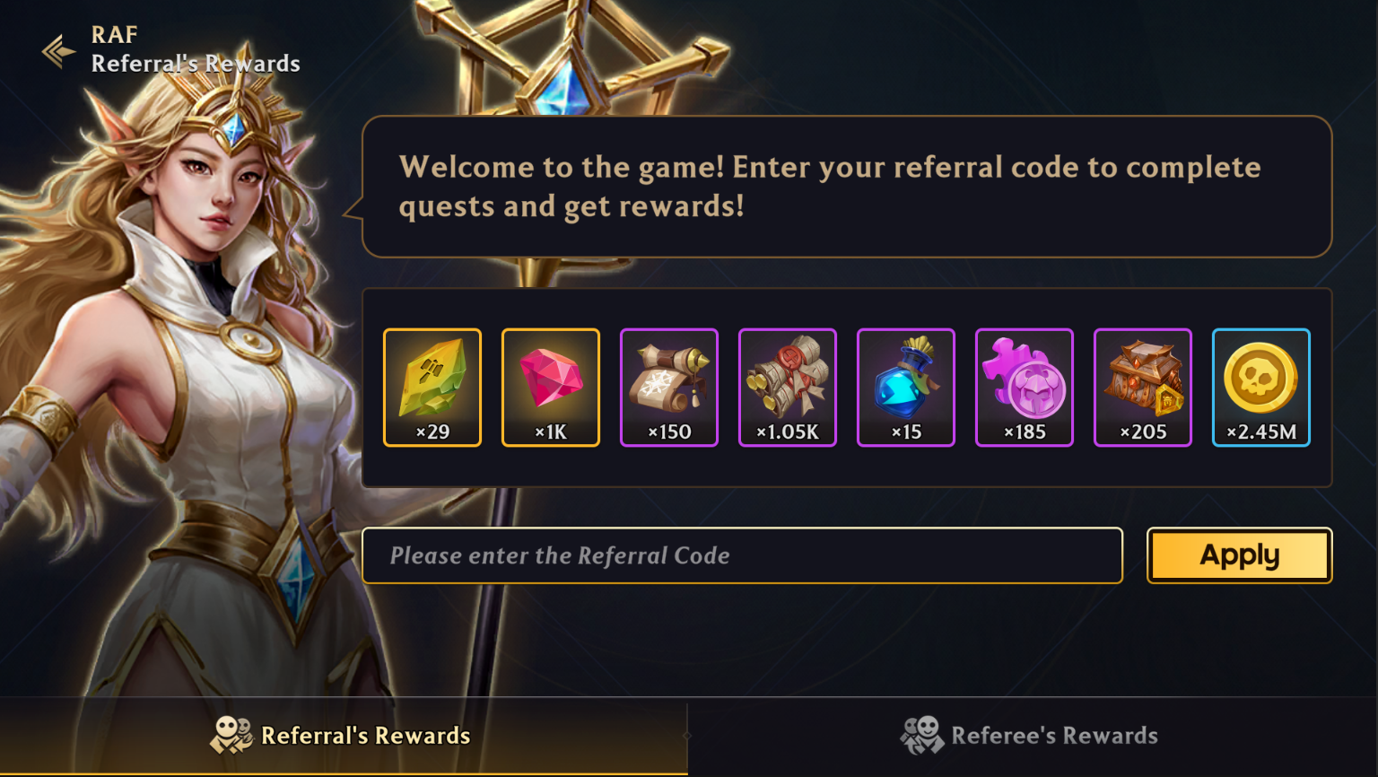Select the sealed scrolls bundle x1.05K
The width and height of the screenshot is (1378, 777).
[788, 388]
